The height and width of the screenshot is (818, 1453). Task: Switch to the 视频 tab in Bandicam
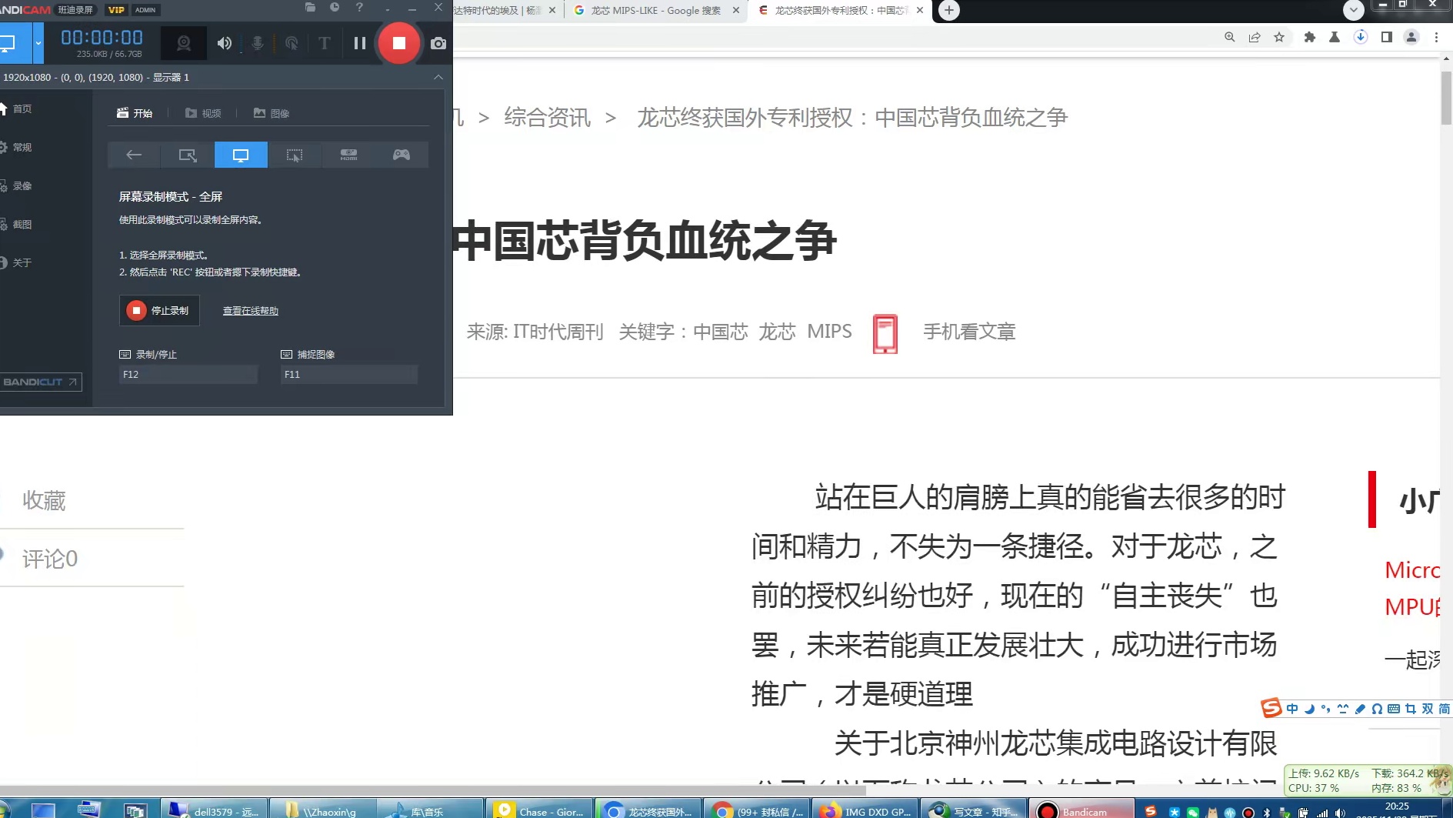(204, 113)
